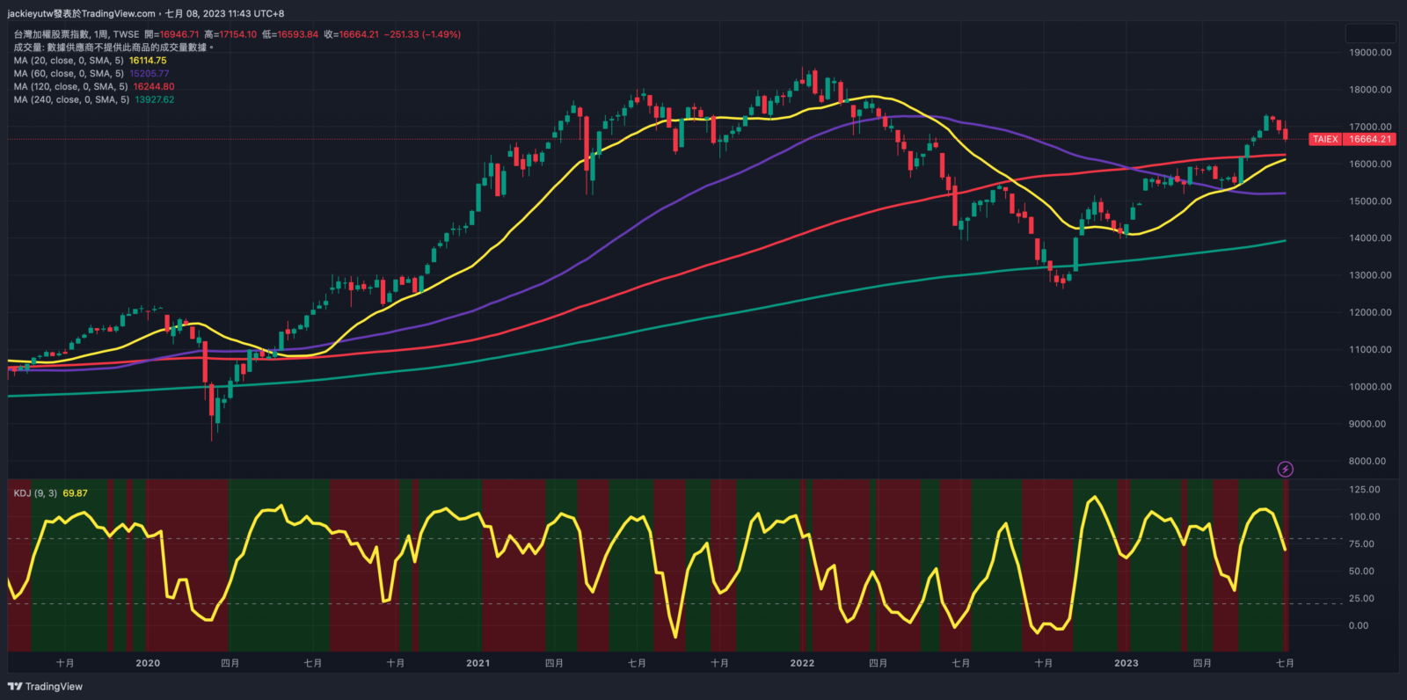Click the 16664.21 current price label
Image resolution: width=1407 pixels, height=700 pixels.
1370,139
